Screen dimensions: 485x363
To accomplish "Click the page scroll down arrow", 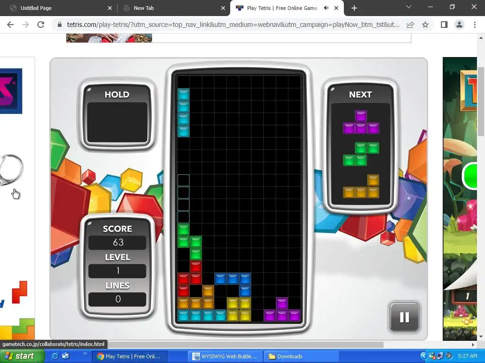I will coord(481,337).
